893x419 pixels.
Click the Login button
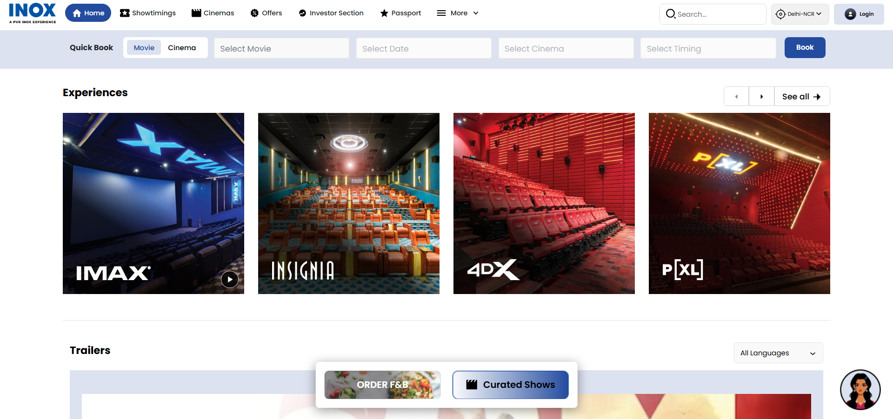pyautogui.click(x=859, y=14)
